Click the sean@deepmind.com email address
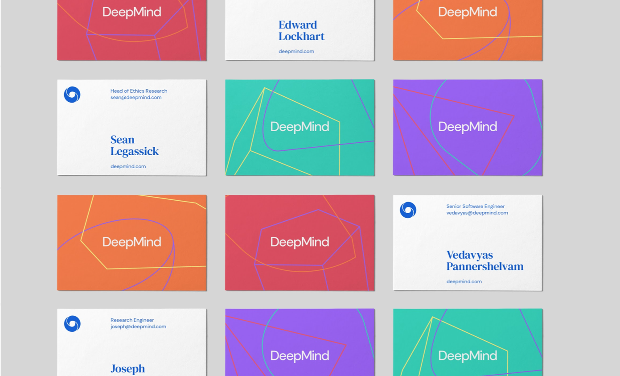620x376 pixels. coord(136,97)
